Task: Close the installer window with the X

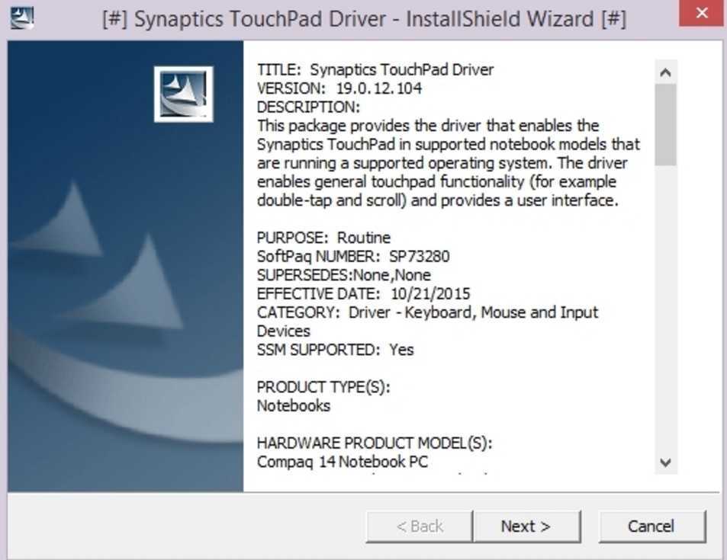Action: click(x=702, y=13)
